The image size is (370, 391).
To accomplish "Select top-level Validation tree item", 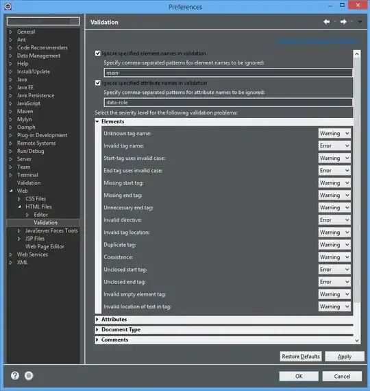I will coord(29,182).
